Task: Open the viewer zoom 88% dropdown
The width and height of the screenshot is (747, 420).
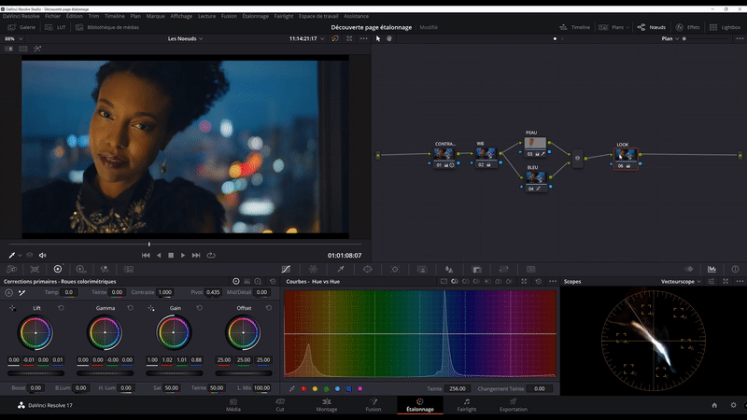Action: (x=12, y=39)
